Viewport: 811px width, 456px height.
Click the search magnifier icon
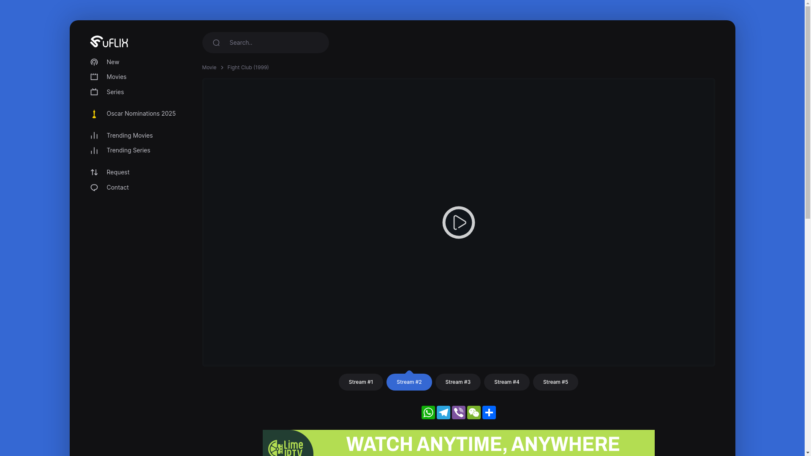point(216,43)
